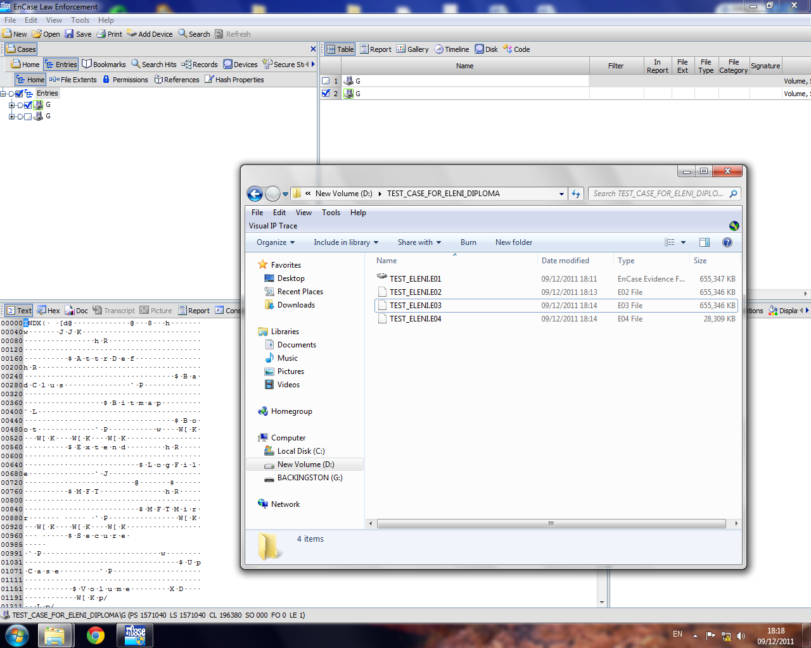Switch to the Disk view
This screenshot has height=648, width=811.
pyautogui.click(x=487, y=49)
